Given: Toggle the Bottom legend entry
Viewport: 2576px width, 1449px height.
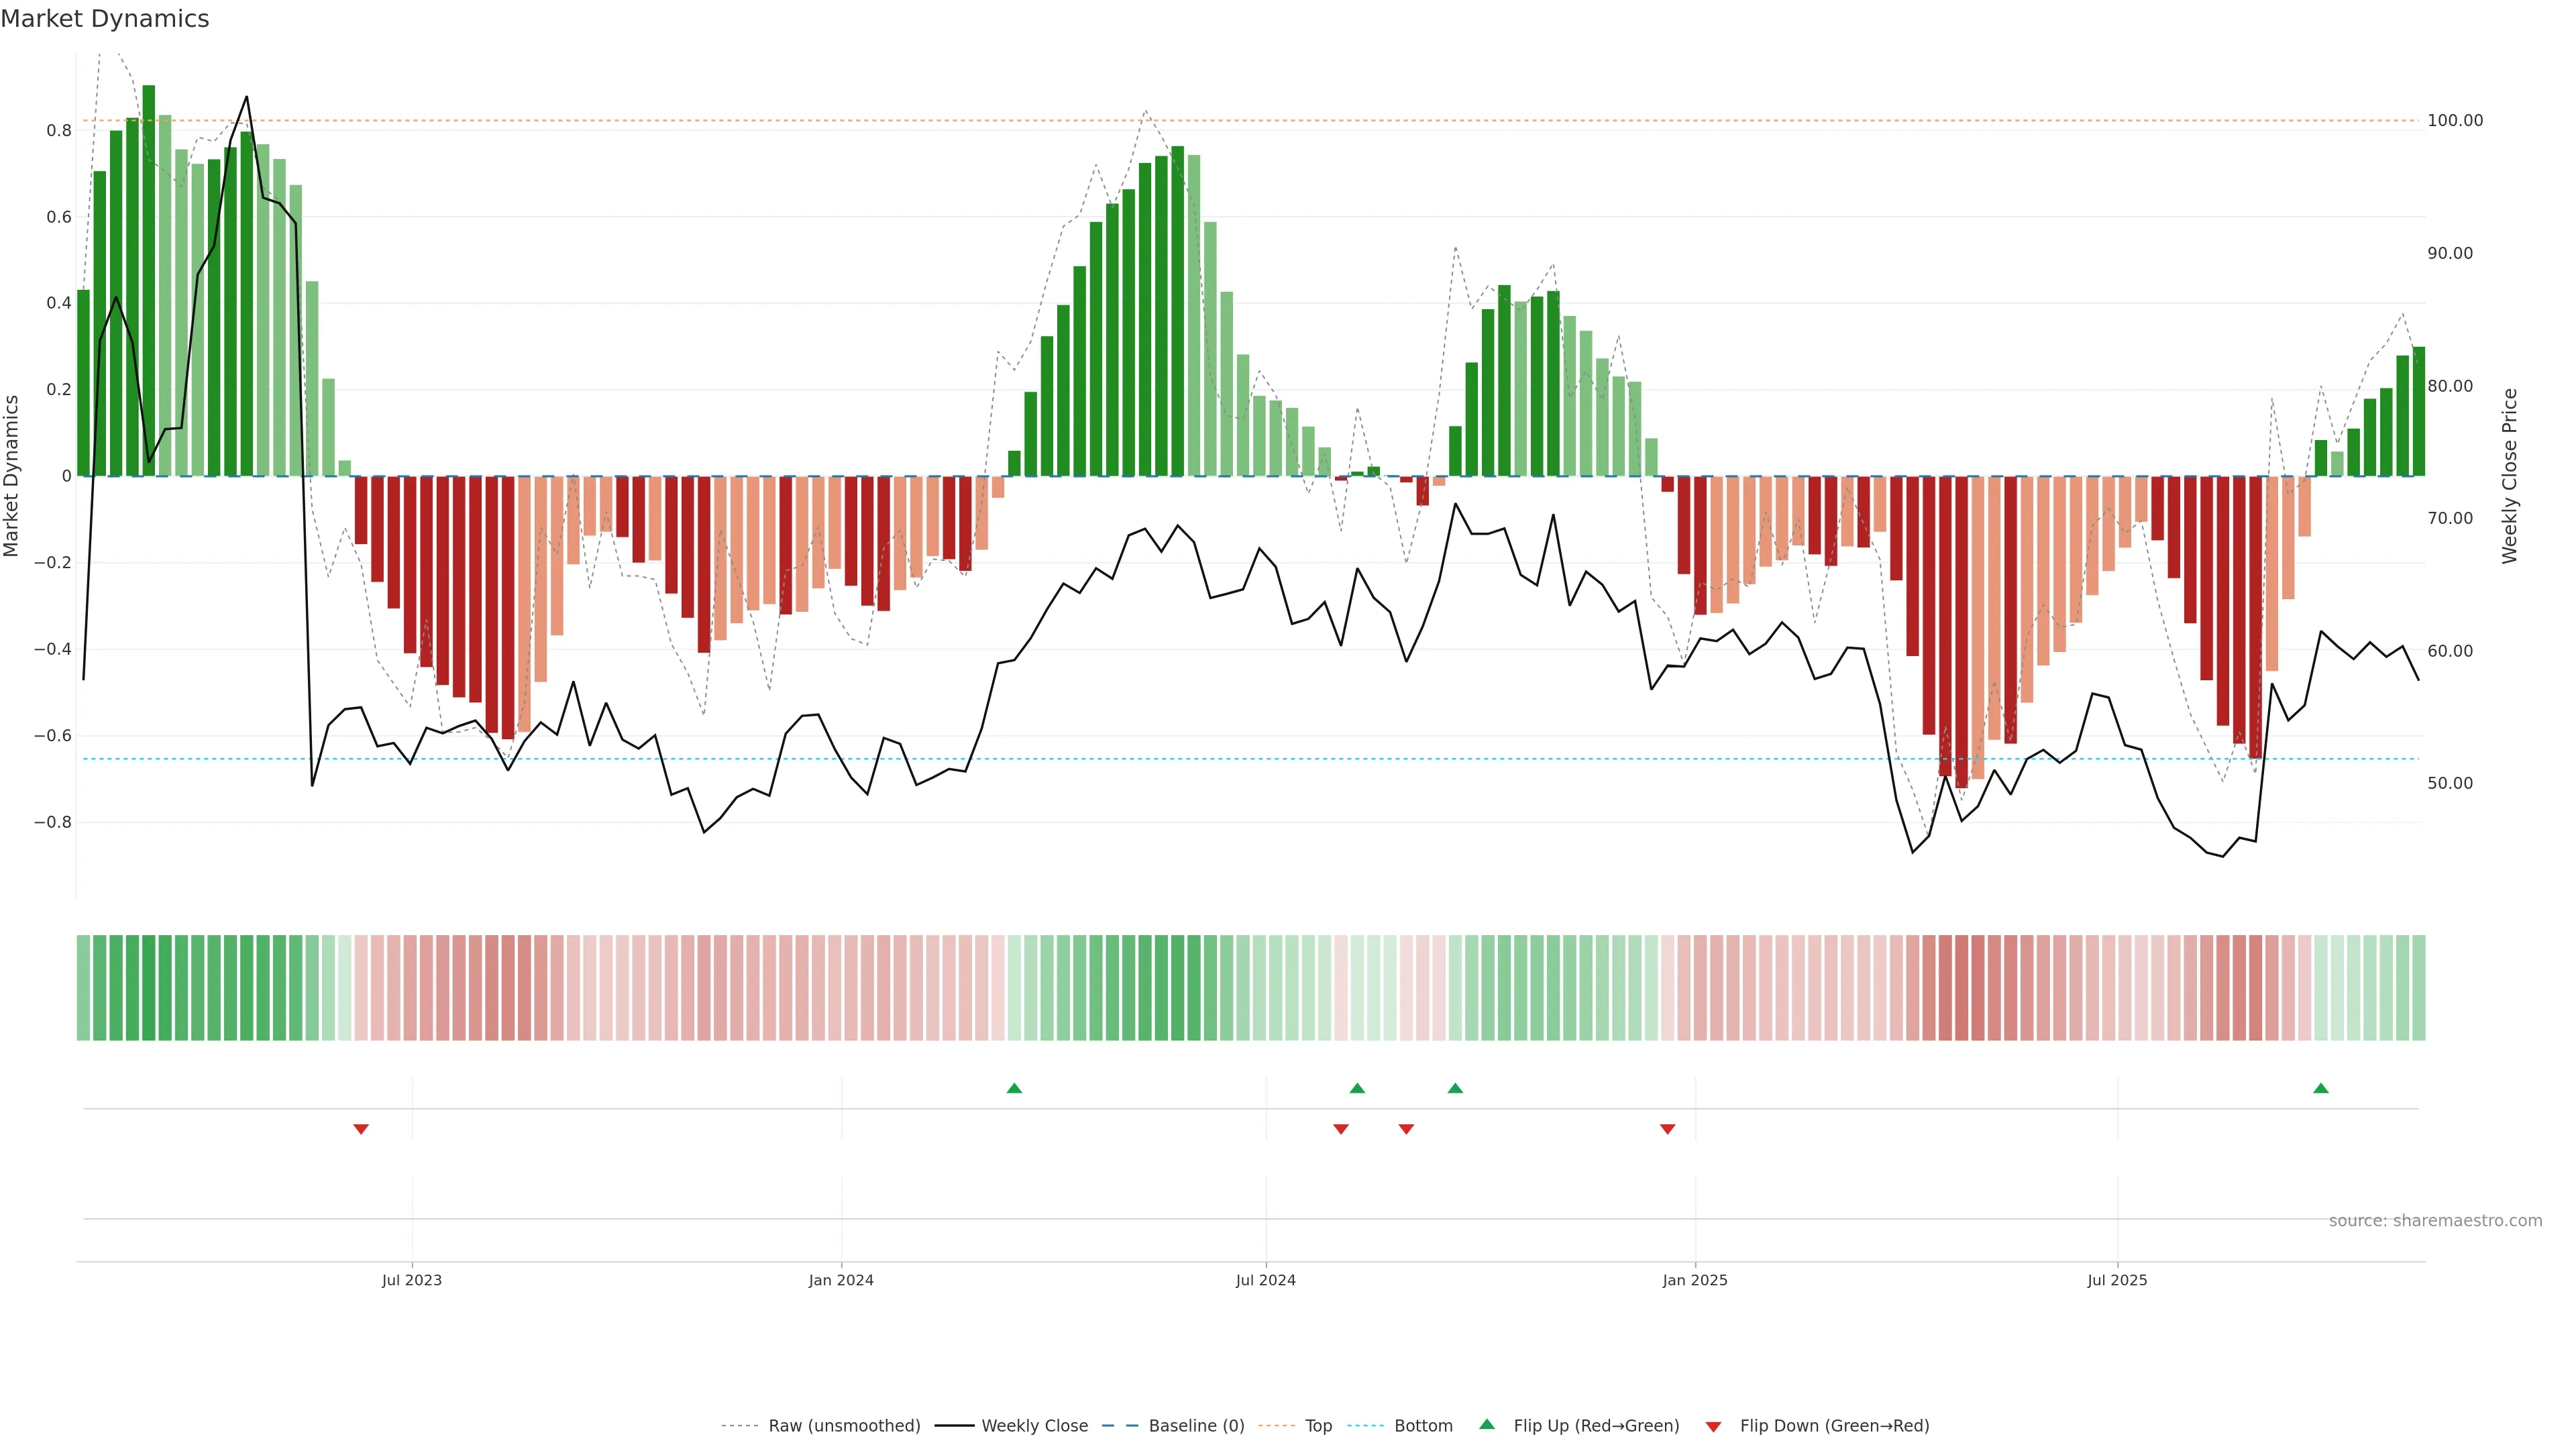Looking at the screenshot, I should click(x=1423, y=1426).
